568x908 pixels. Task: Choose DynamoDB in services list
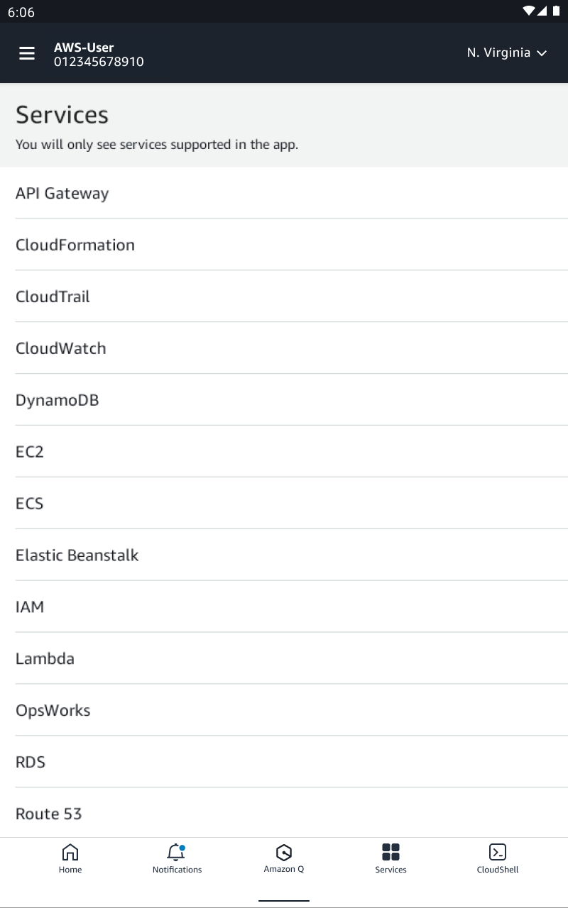point(284,400)
